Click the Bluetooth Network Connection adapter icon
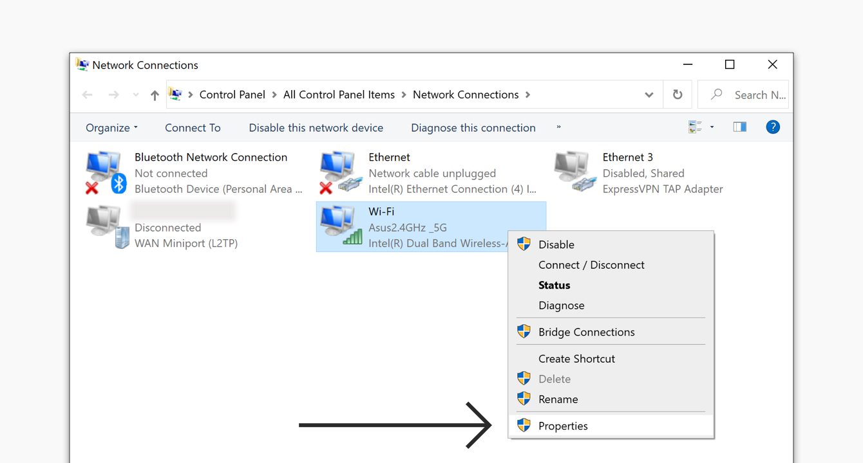Screen dimensions: 863x463 pos(105,172)
